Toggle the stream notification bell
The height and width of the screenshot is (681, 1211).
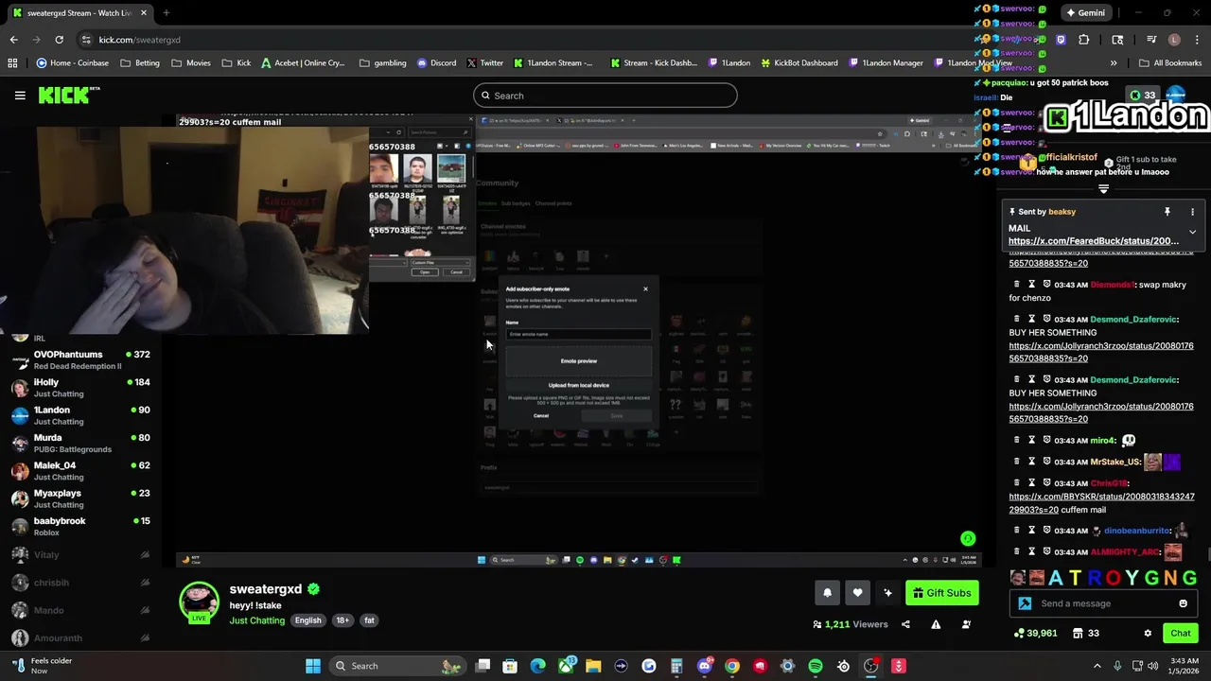point(827,593)
